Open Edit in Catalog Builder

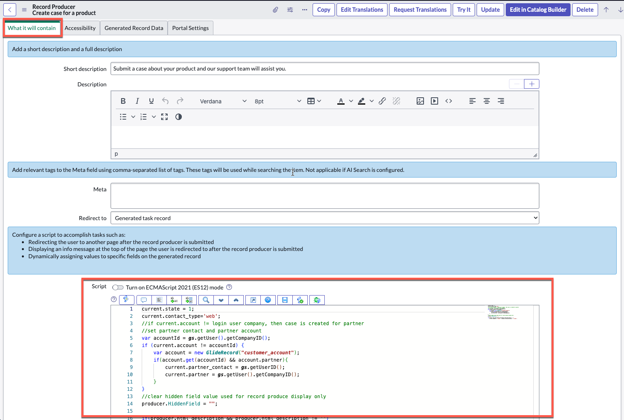[538, 10]
